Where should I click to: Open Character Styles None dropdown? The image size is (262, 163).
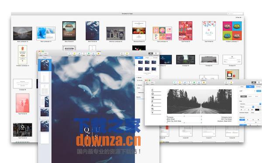(x=255, y=113)
